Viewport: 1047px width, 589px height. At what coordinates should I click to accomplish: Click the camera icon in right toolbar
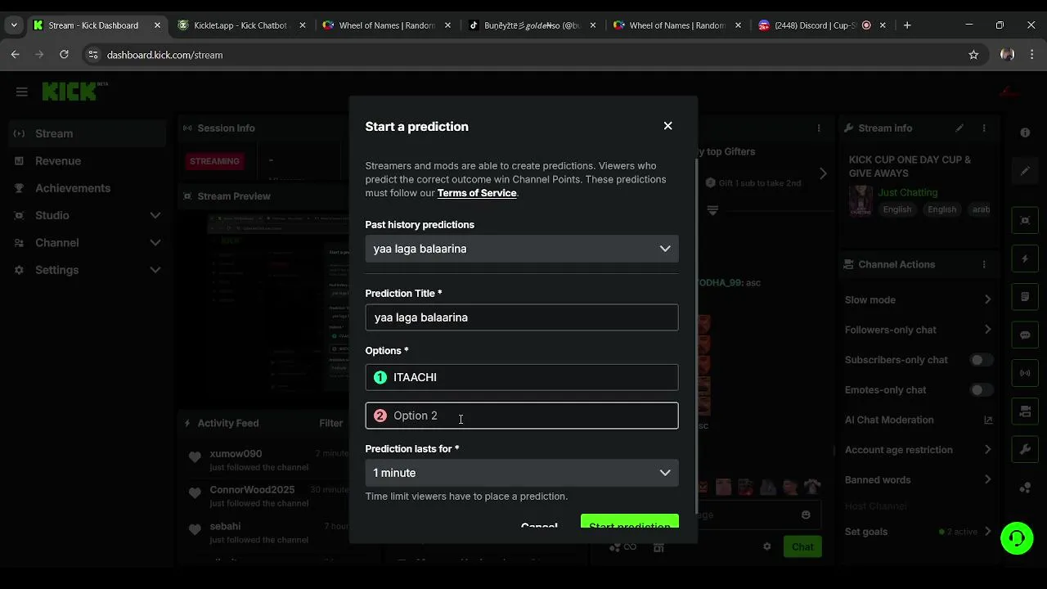coord(1025,411)
